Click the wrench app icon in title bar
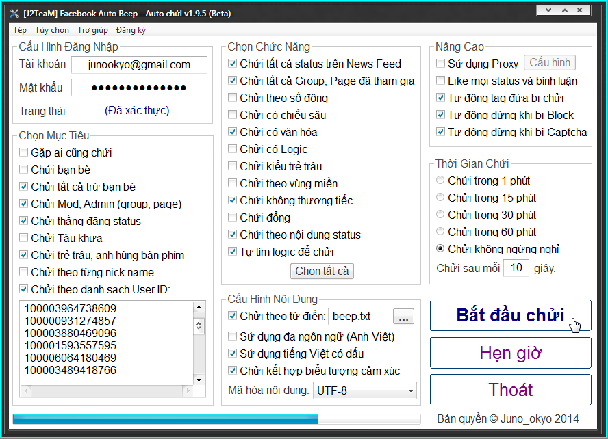This screenshot has width=608, height=439. click(15, 10)
